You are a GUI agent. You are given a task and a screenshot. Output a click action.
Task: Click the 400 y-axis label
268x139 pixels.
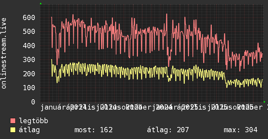[29, 46]
